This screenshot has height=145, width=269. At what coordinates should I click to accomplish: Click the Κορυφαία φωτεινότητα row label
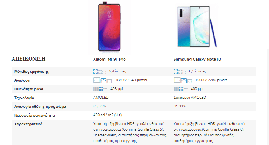click(x=34, y=115)
